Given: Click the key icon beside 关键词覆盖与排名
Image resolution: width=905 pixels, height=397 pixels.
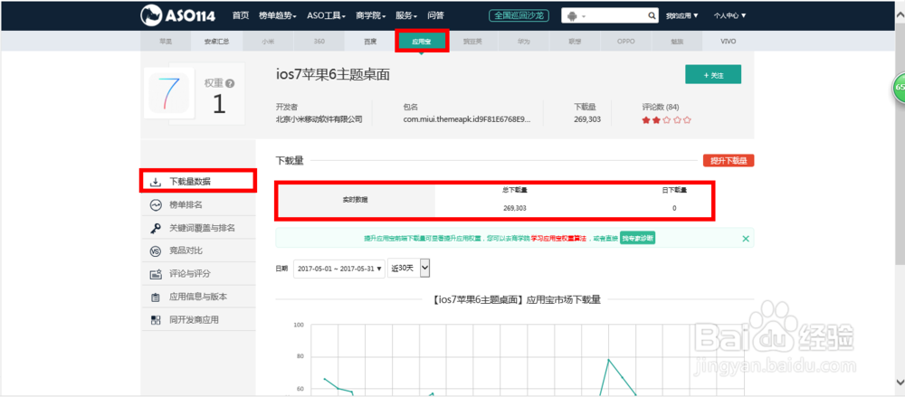Looking at the screenshot, I should coord(156,228).
